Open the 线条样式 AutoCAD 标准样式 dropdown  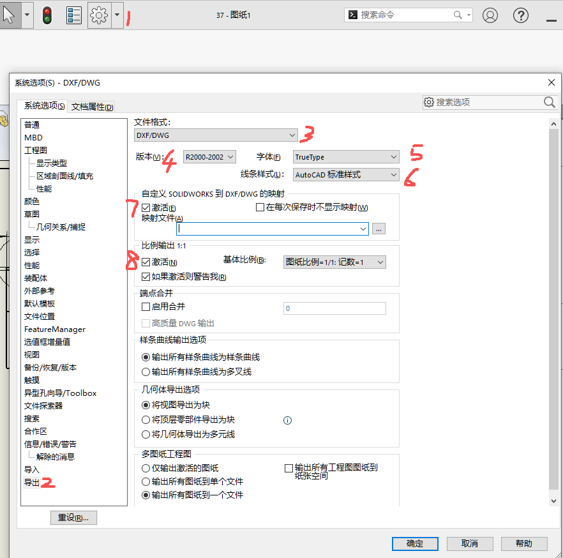click(346, 175)
